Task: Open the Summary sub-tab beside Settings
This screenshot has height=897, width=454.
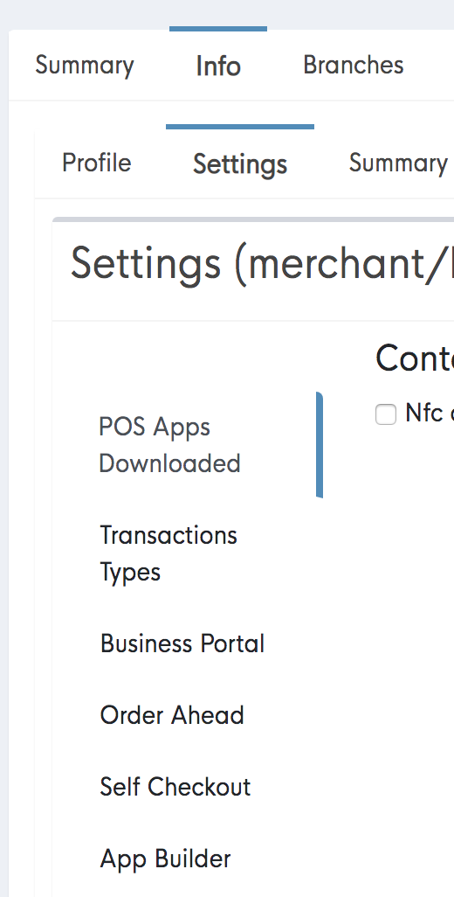Action: (398, 163)
